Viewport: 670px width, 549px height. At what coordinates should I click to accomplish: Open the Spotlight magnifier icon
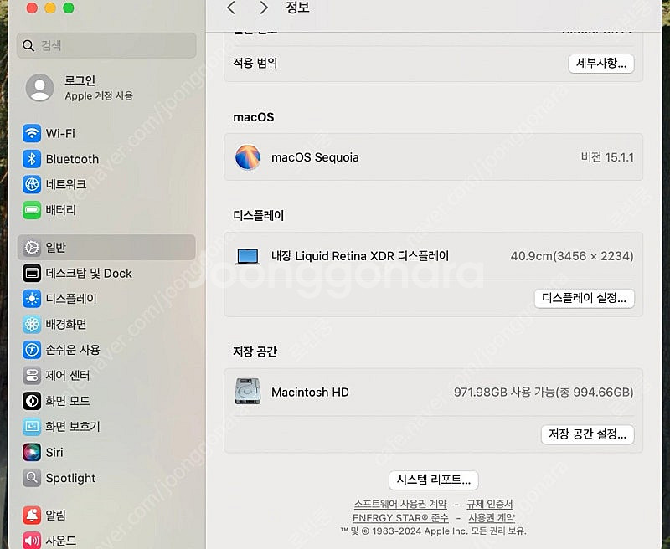(x=32, y=478)
